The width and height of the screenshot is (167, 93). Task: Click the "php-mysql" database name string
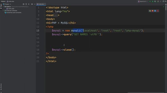point(133,30)
